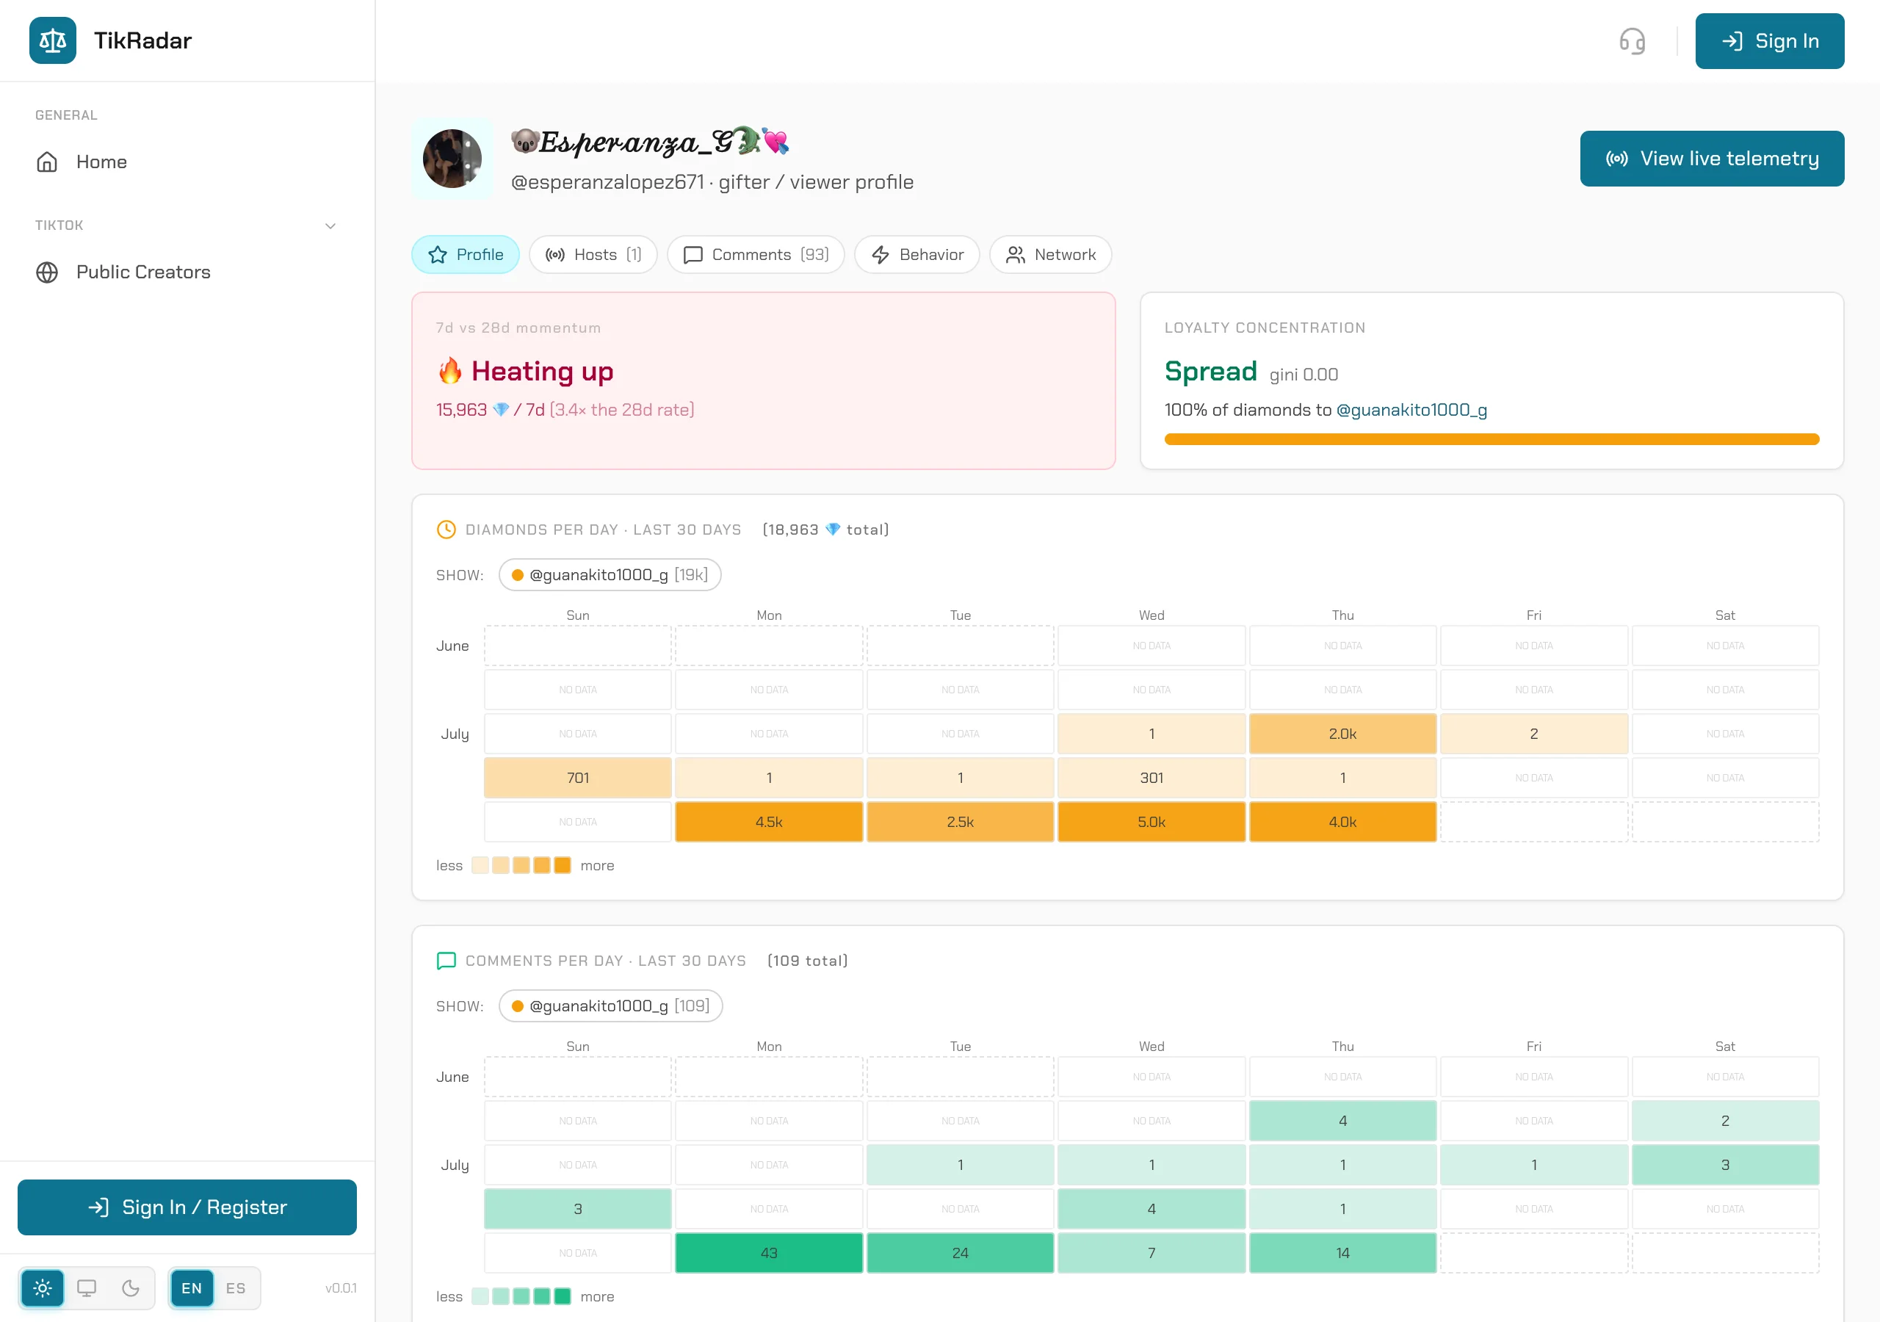Click the 4.0k diamonds Thursday cell

pos(1343,823)
